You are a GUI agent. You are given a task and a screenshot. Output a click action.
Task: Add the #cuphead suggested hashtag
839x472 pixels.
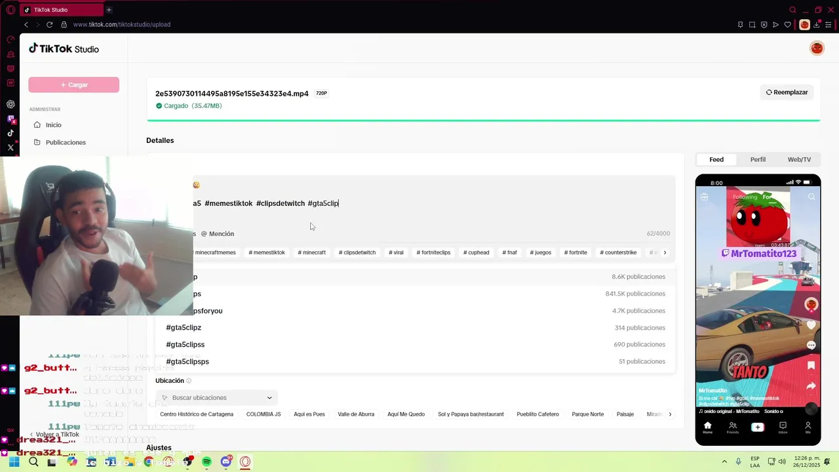point(476,252)
